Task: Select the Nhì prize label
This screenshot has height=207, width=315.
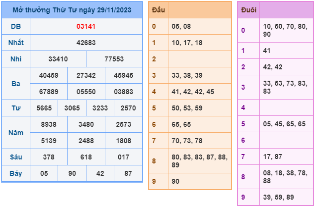Action: pyautogui.click(x=16, y=59)
